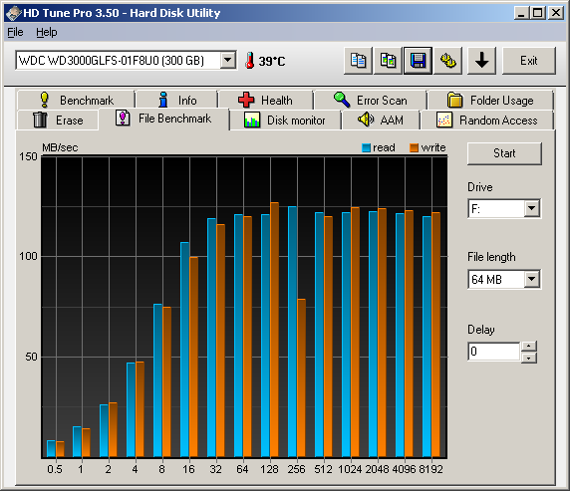Image resolution: width=570 pixels, height=491 pixels.
Task: Open the Disk monitor tab
Action: point(285,121)
